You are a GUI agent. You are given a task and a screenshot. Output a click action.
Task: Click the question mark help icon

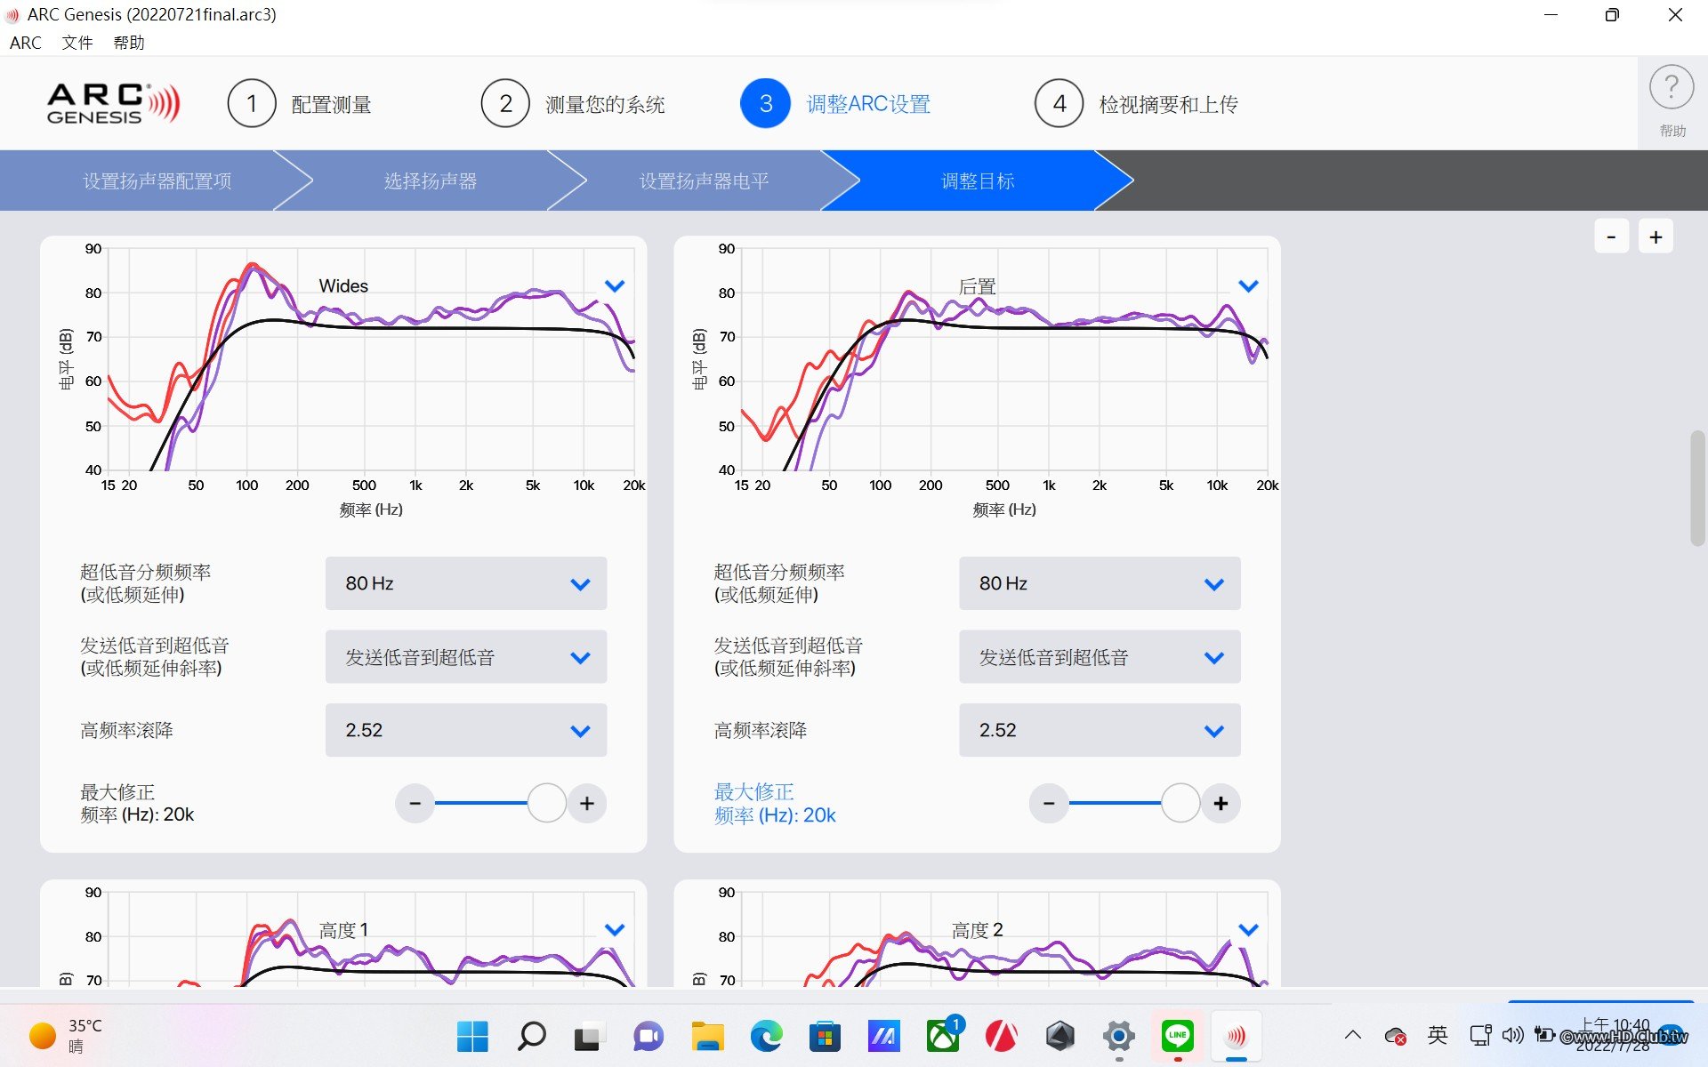tap(1672, 89)
